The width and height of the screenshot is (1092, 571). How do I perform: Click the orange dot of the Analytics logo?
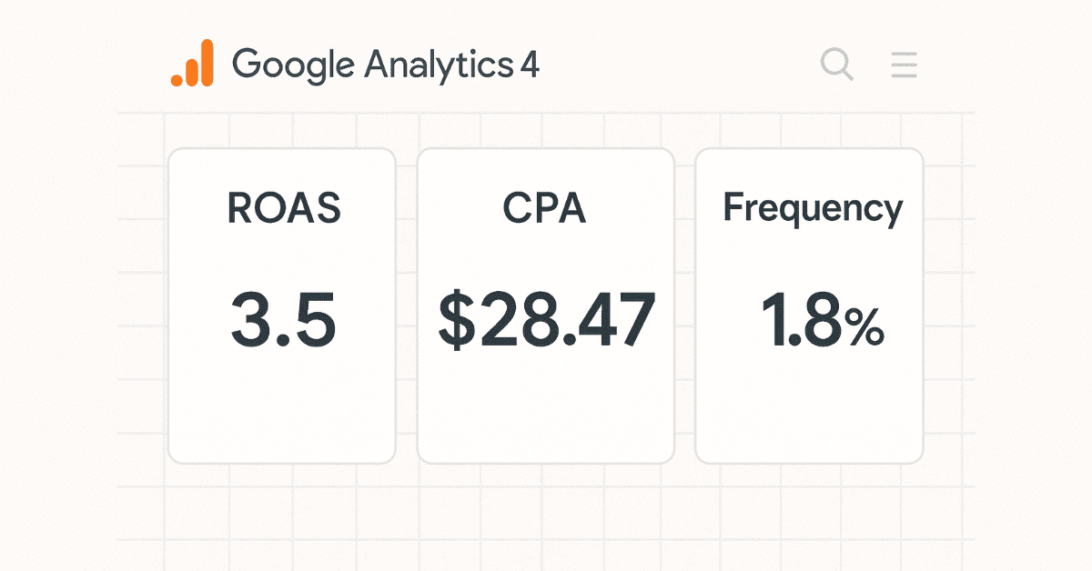pyautogui.click(x=177, y=80)
